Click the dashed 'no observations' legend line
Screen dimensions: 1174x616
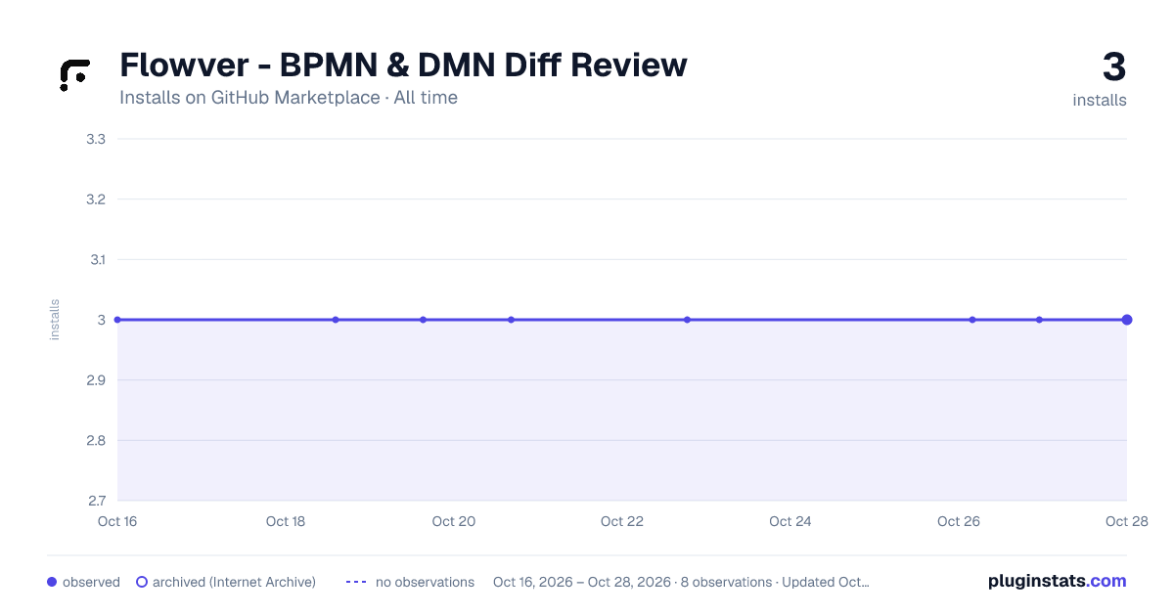[356, 582]
